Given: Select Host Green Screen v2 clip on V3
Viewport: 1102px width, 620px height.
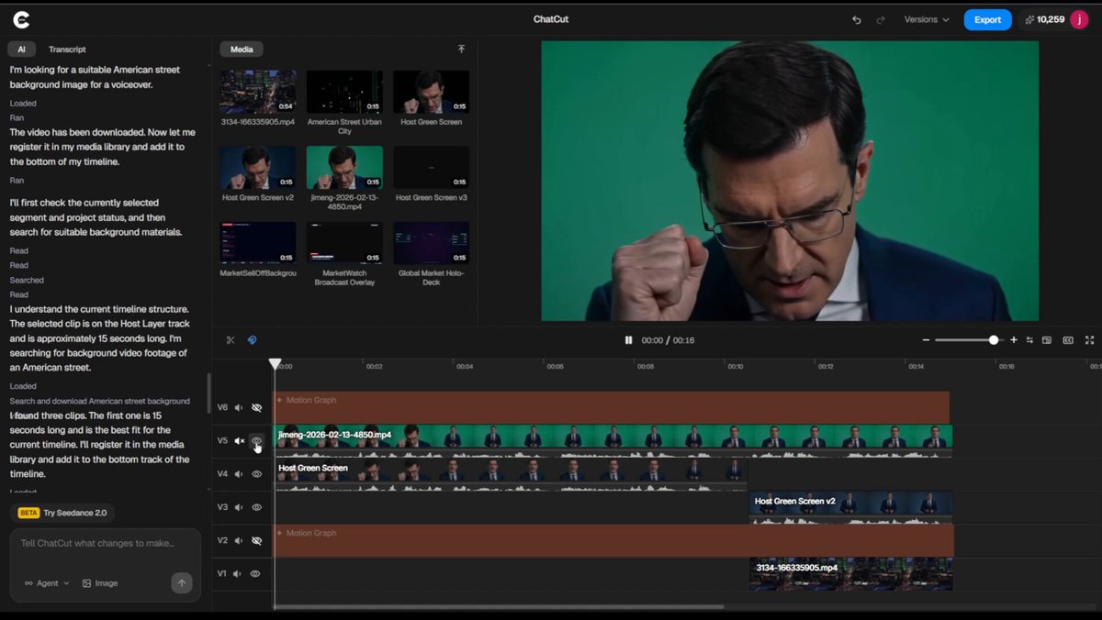Looking at the screenshot, I should tap(850, 508).
